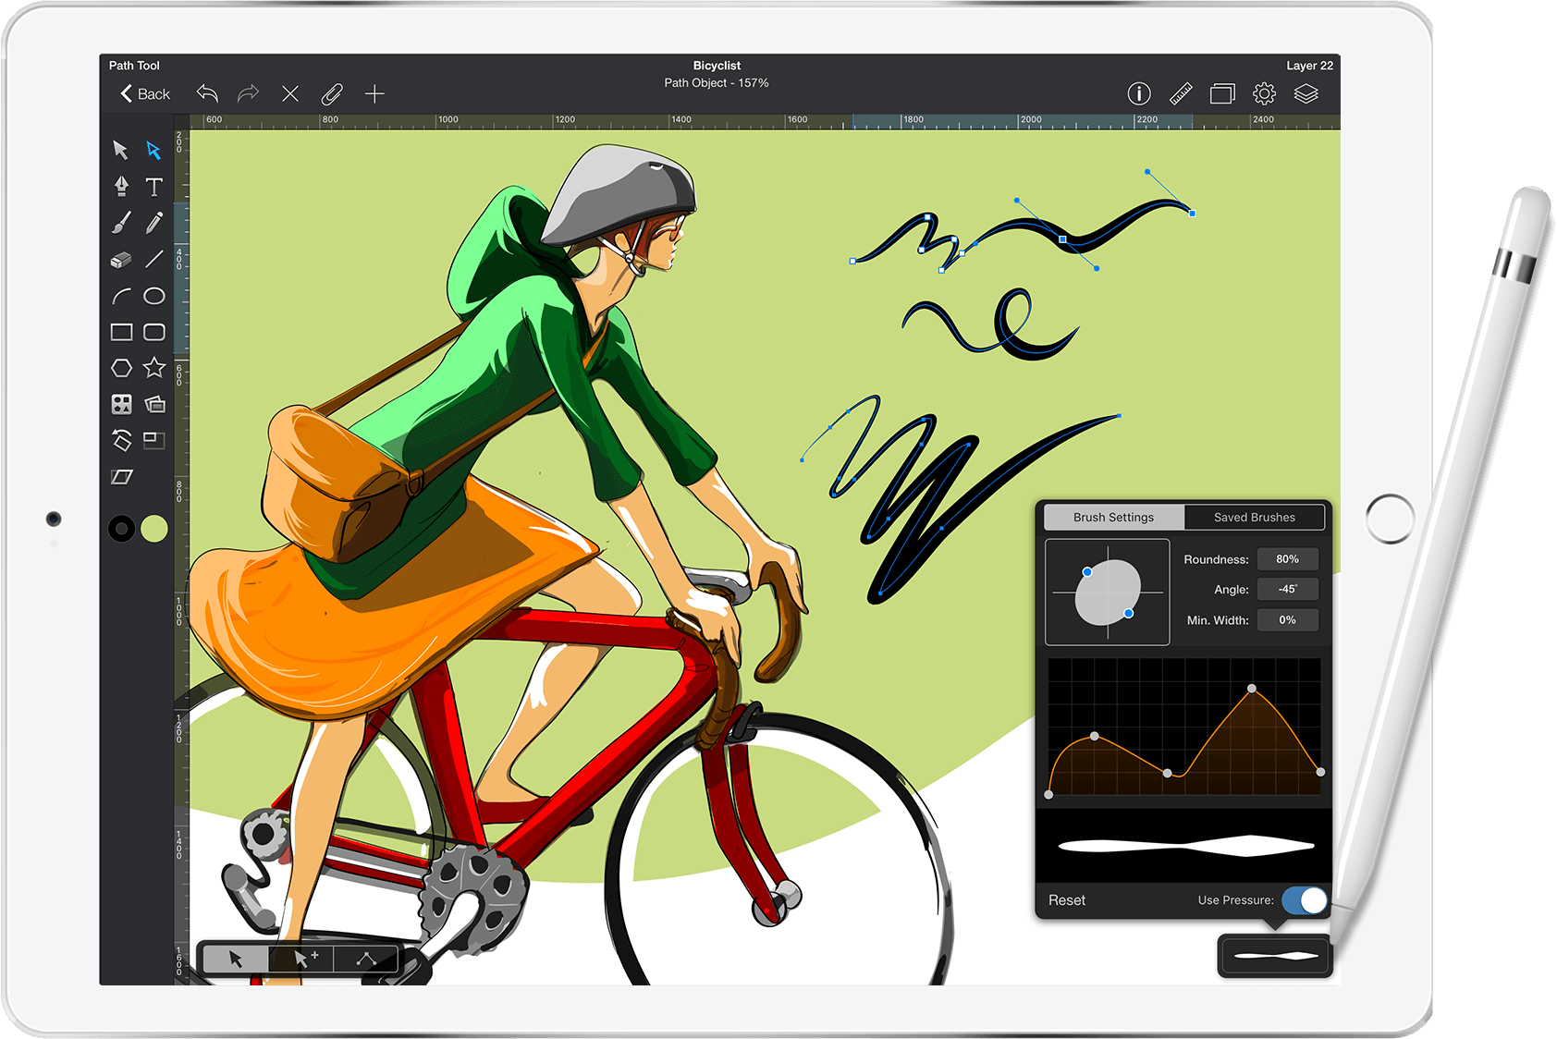
Task: Open the canvas settings gear
Action: [x=1263, y=92]
